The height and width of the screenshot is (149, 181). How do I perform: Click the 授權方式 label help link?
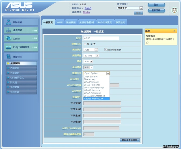77,73
